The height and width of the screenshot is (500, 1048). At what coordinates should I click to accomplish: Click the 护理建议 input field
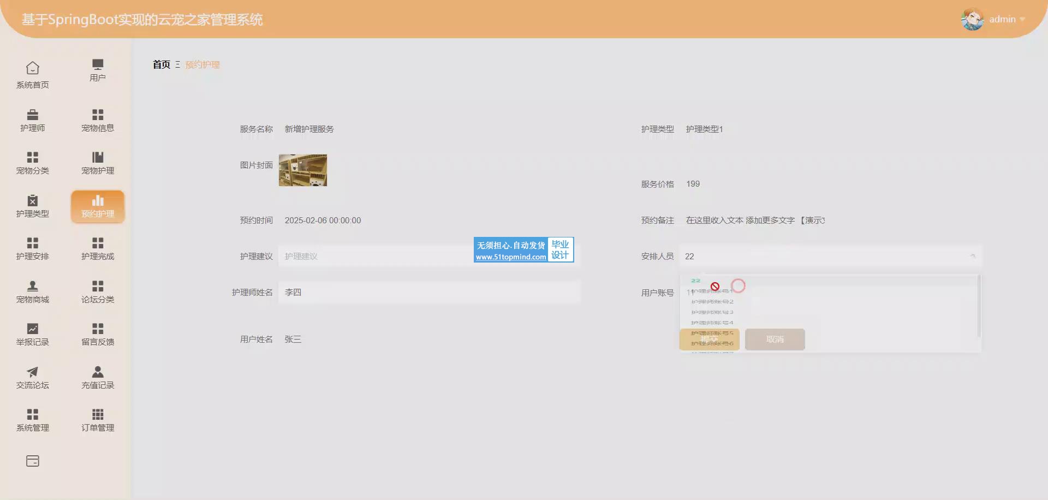click(x=376, y=256)
